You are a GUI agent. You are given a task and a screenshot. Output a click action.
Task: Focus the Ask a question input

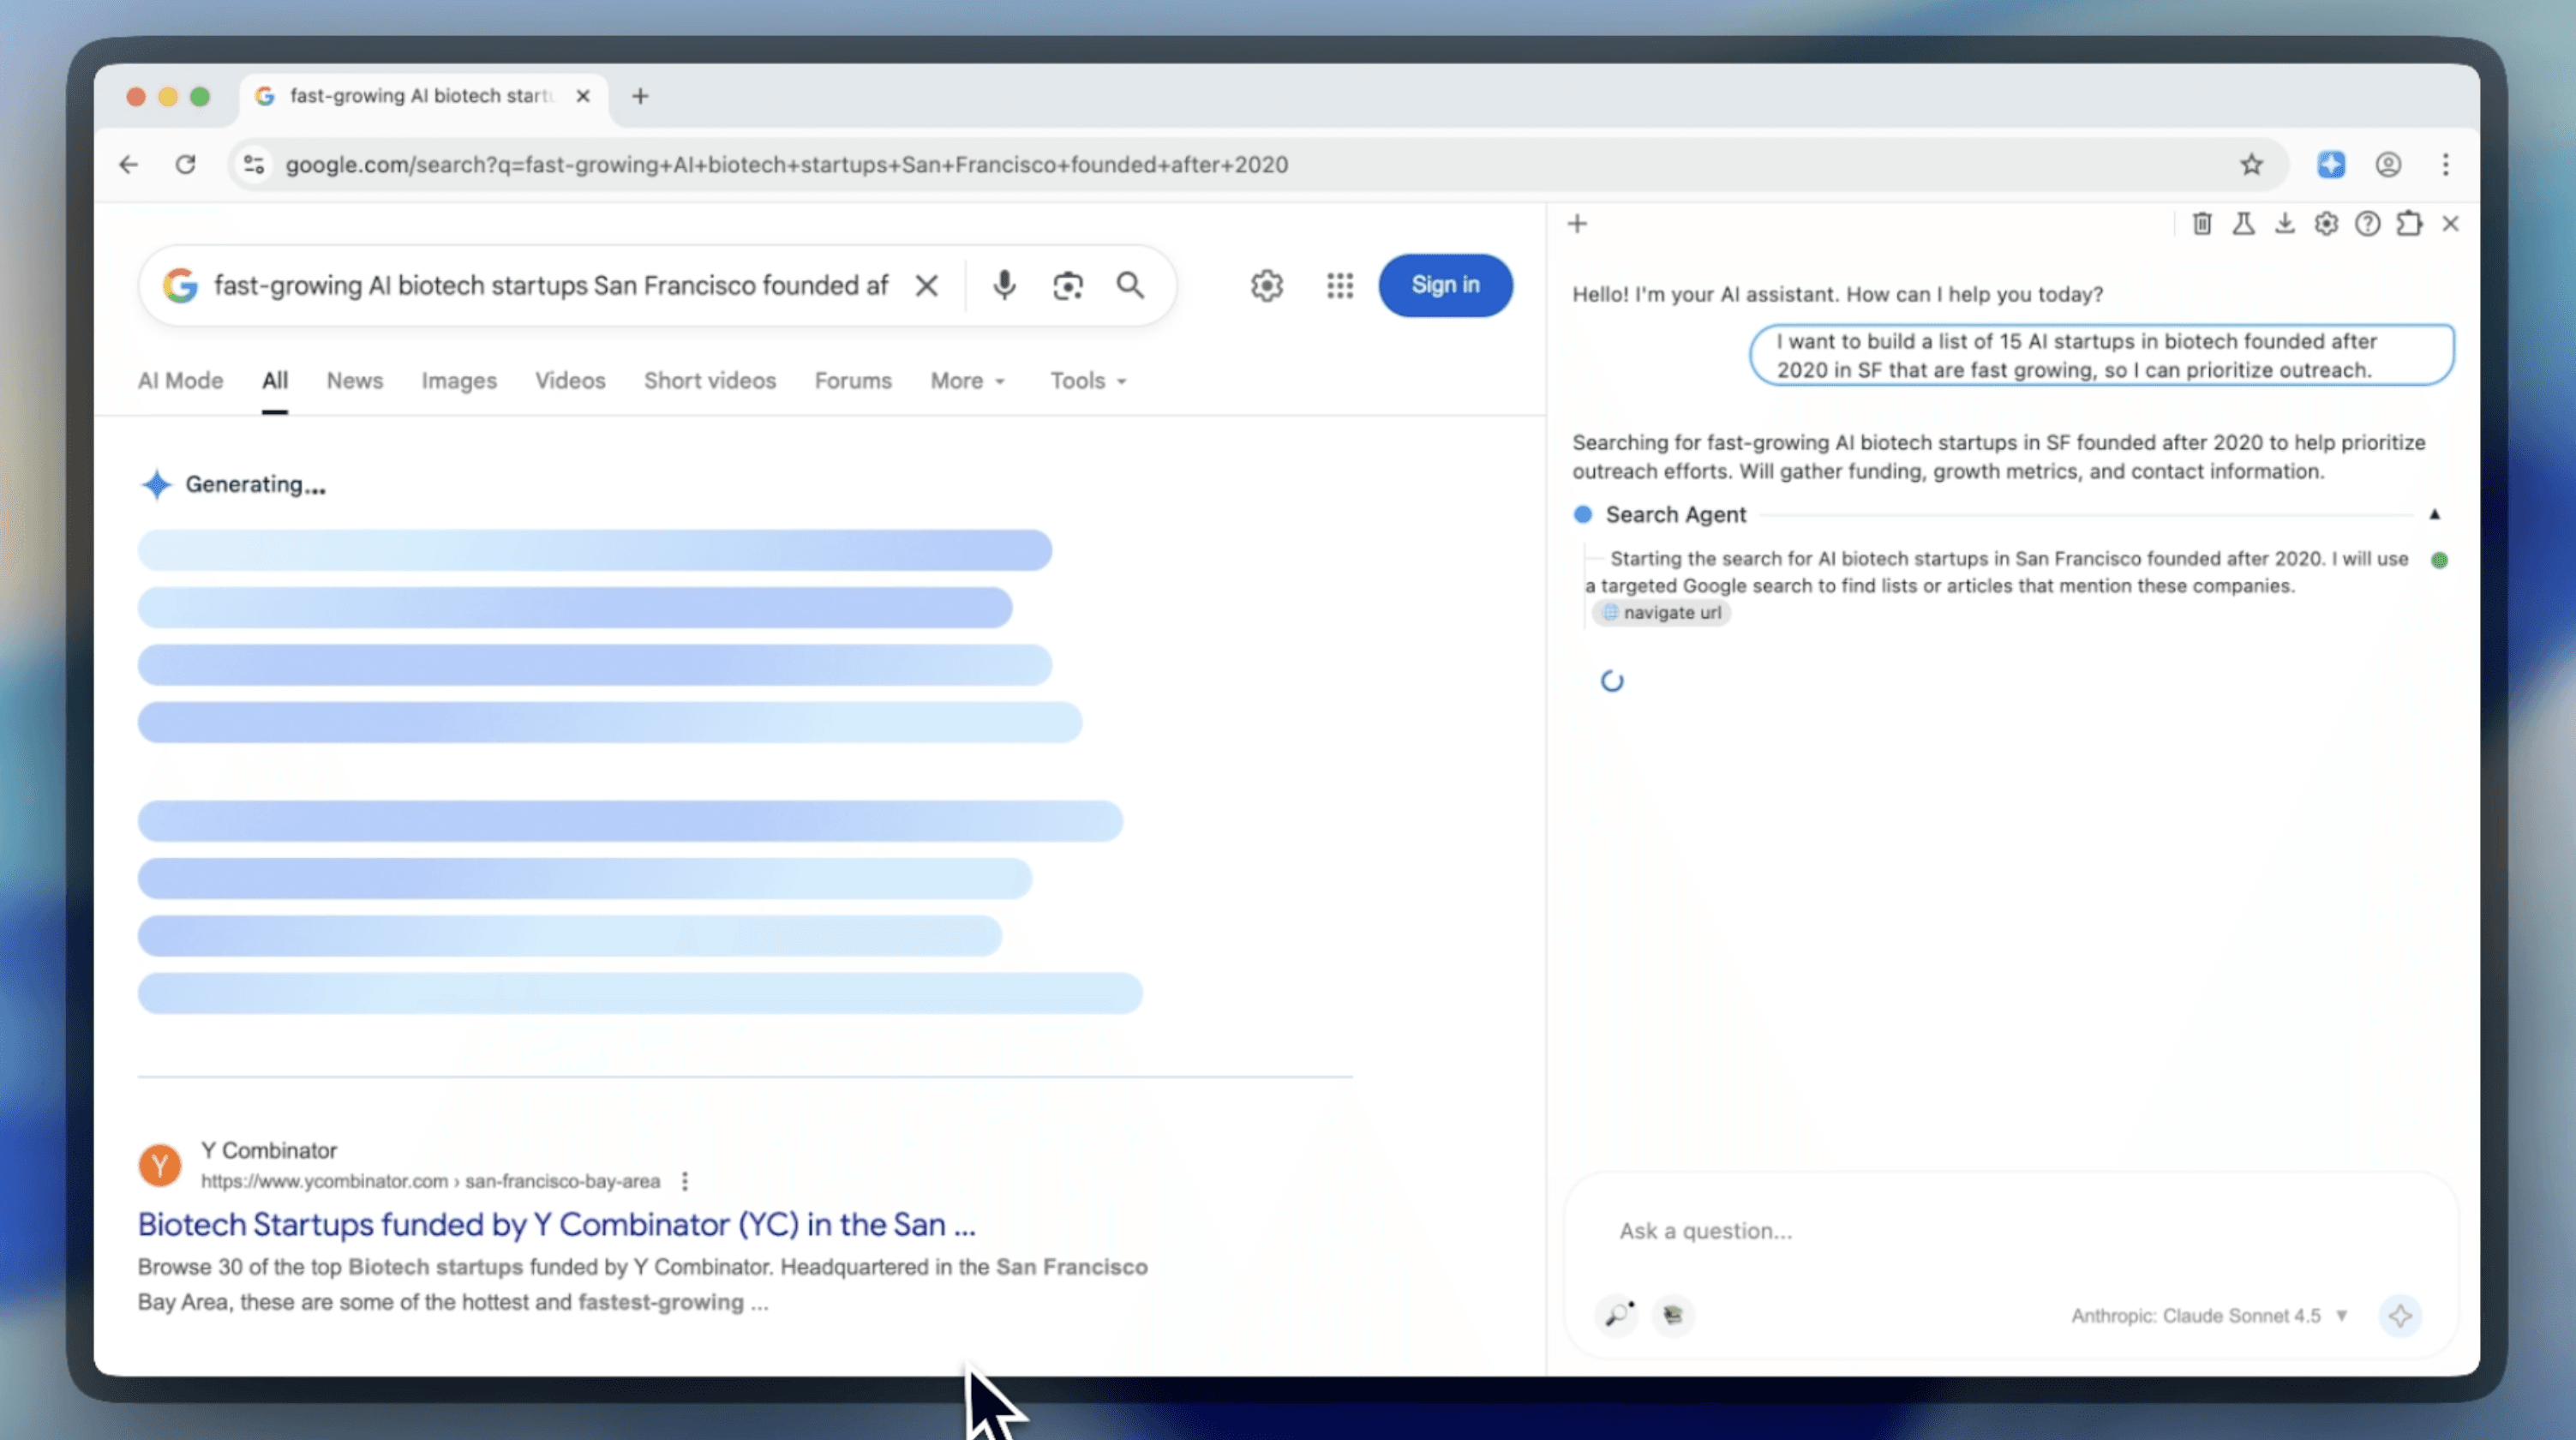click(2010, 1231)
